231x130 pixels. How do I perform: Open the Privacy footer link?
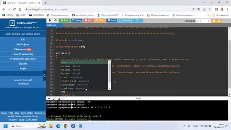[35, 116]
